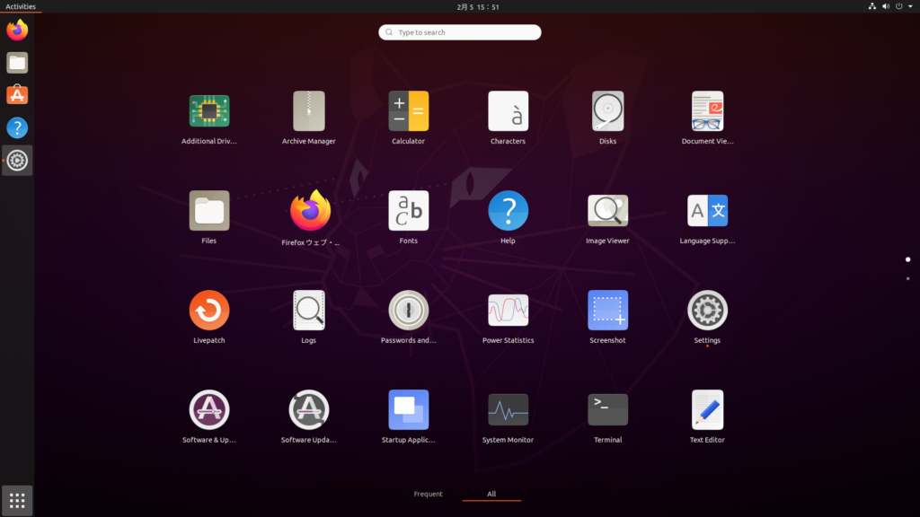This screenshot has width=920, height=517.
Task: Open Help from the dock
Action: click(17, 127)
